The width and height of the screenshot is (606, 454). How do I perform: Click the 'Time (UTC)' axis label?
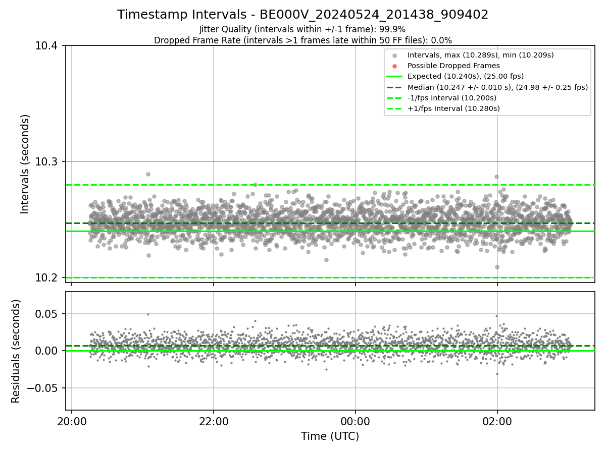coord(330,436)
